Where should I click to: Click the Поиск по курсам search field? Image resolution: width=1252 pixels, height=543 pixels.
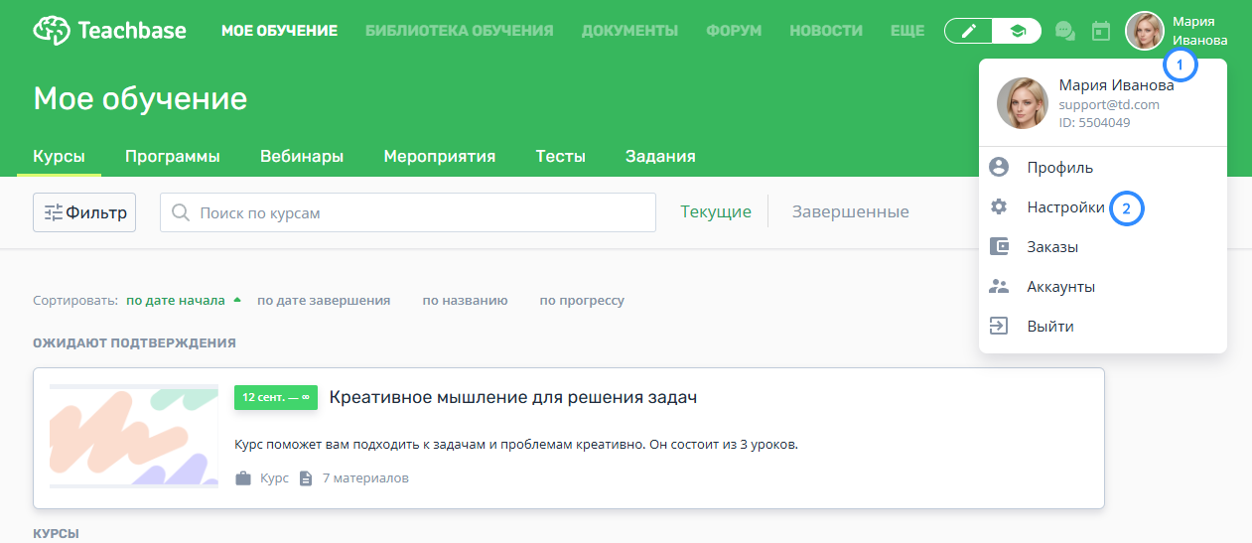[408, 212]
